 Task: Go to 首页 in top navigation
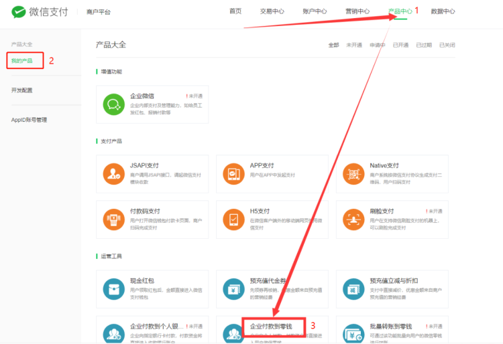pyautogui.click(x=235, y=11)
